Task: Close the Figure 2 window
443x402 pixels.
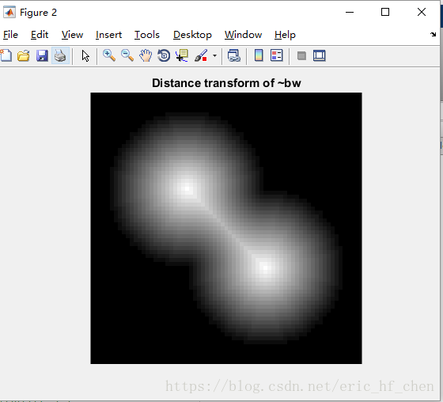Action: coord(422,12)
